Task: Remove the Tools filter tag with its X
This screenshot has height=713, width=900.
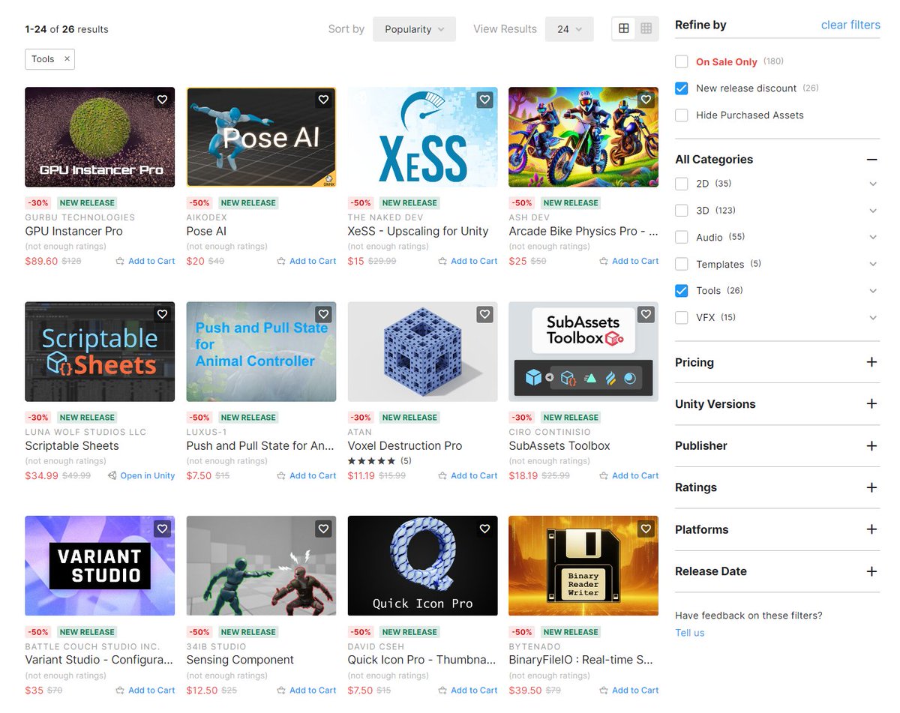Action: click(66, 58)
